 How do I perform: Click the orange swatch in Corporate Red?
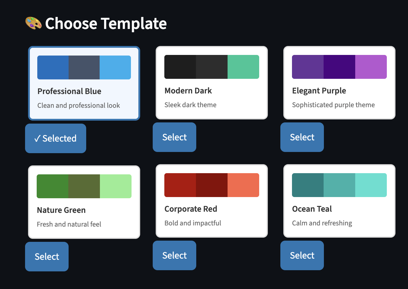coord(243,185)
